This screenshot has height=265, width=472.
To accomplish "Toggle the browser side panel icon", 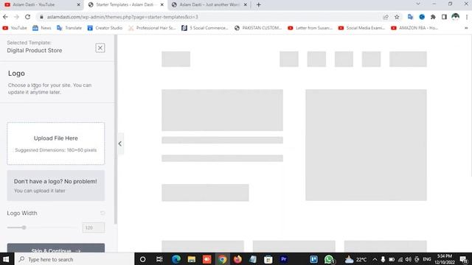I will click(x=444, y=17).
